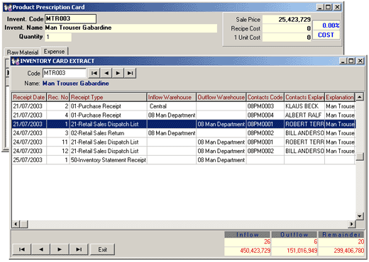The width and height of the screenshot is (369, 262).
Task: Click the Explanation column header
Action: [x=340, y=97]
